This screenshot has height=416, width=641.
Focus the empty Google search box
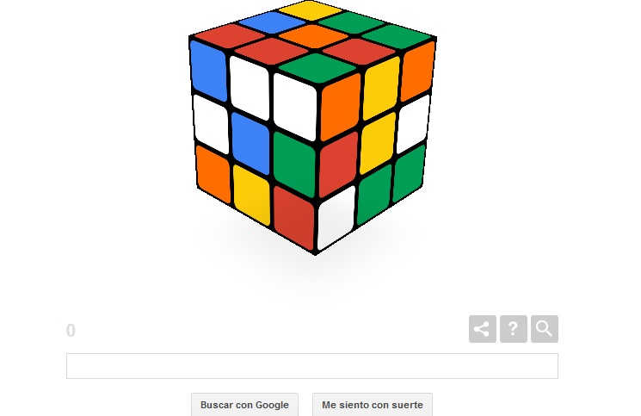[x=312, y=366]
